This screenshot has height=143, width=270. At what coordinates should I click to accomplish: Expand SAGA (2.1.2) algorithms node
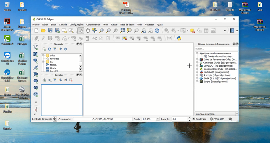197,78
